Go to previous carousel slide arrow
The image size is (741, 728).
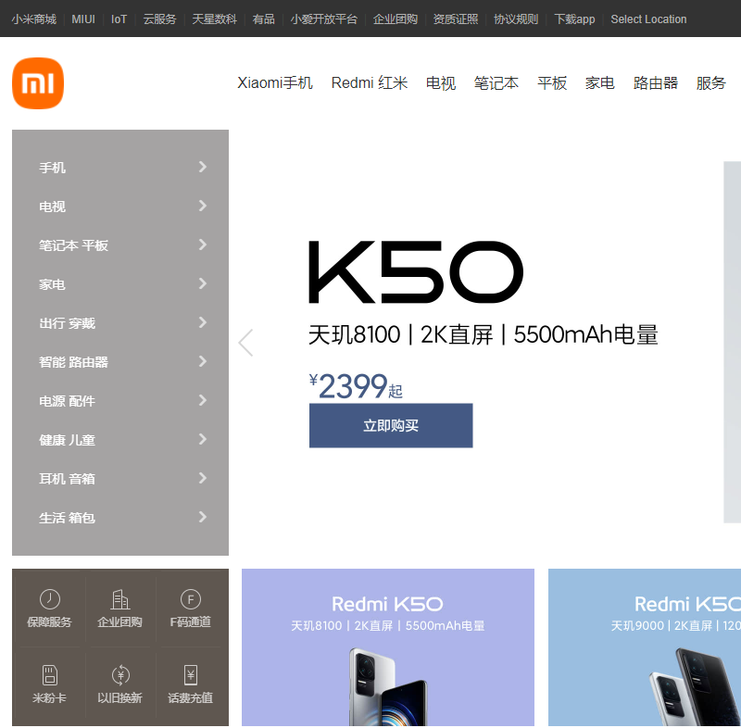pos(245,343)
